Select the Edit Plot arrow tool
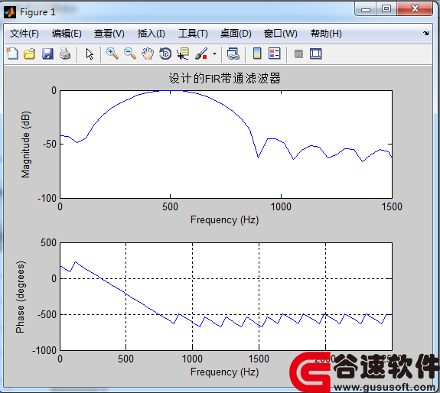This screenshot has height=393, width=440. [x=90, y=54]
